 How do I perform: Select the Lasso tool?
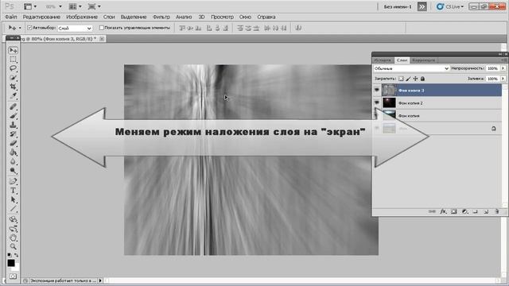click(13, 68)
